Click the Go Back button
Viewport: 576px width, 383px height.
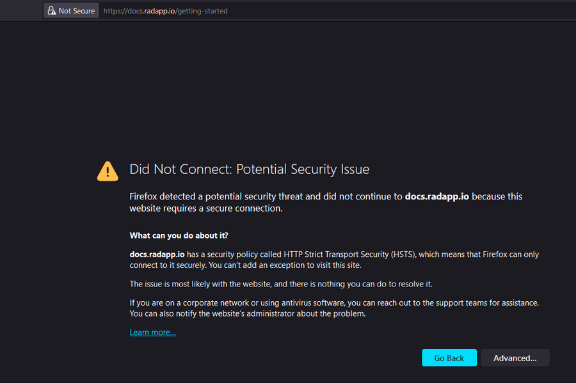[x=449, y=357]
